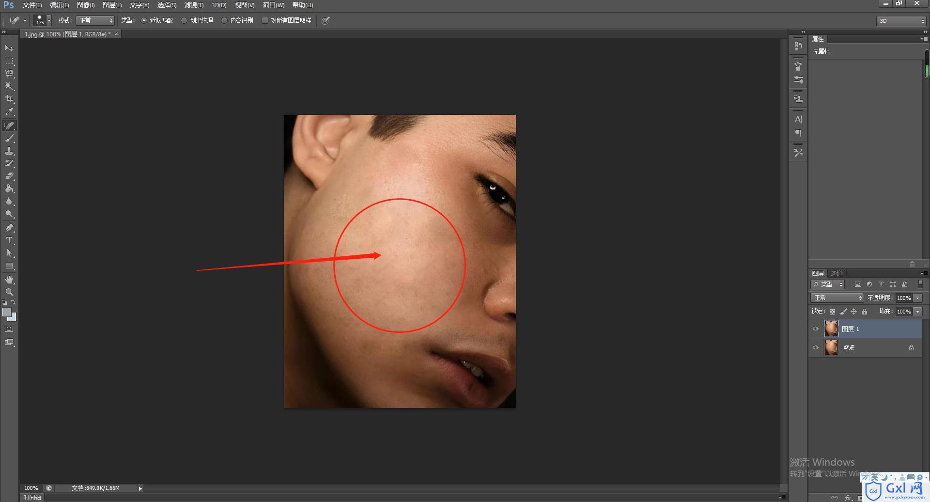Select the Rectangle shape tool
This screenshot has height=502, width=930.
[9, 266]
